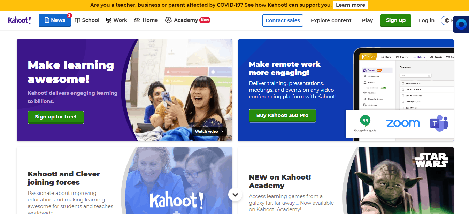Screen dimensions: 469x214
Task: Click the Zoom logo on the banner
Action: coord(403,123)
